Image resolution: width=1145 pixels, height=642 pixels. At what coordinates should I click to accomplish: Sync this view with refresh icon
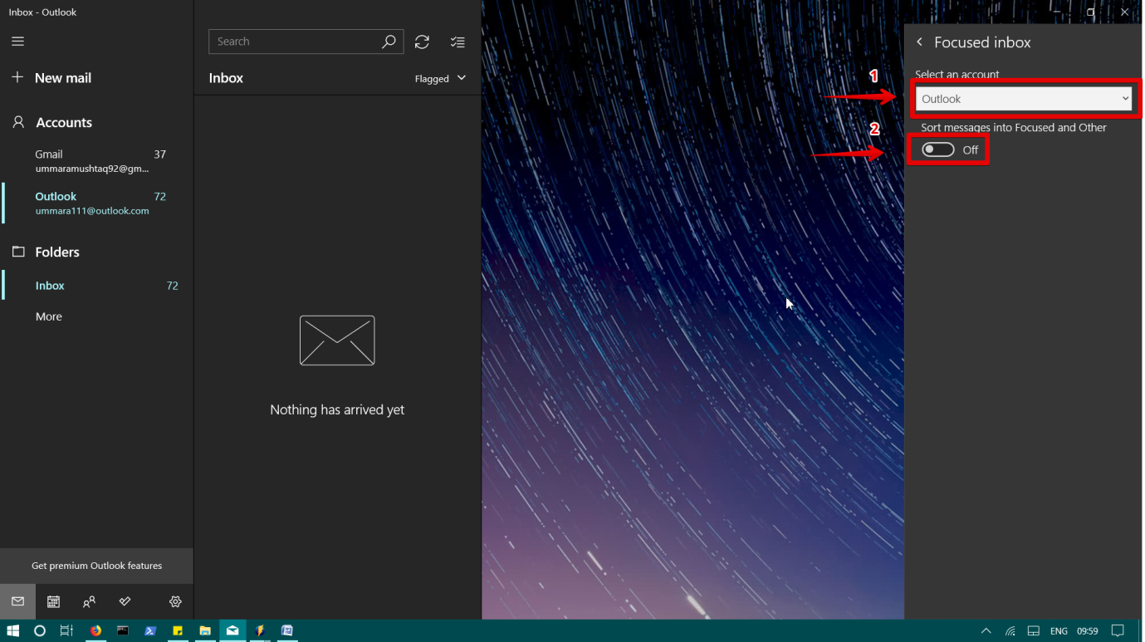coord(422,42)
